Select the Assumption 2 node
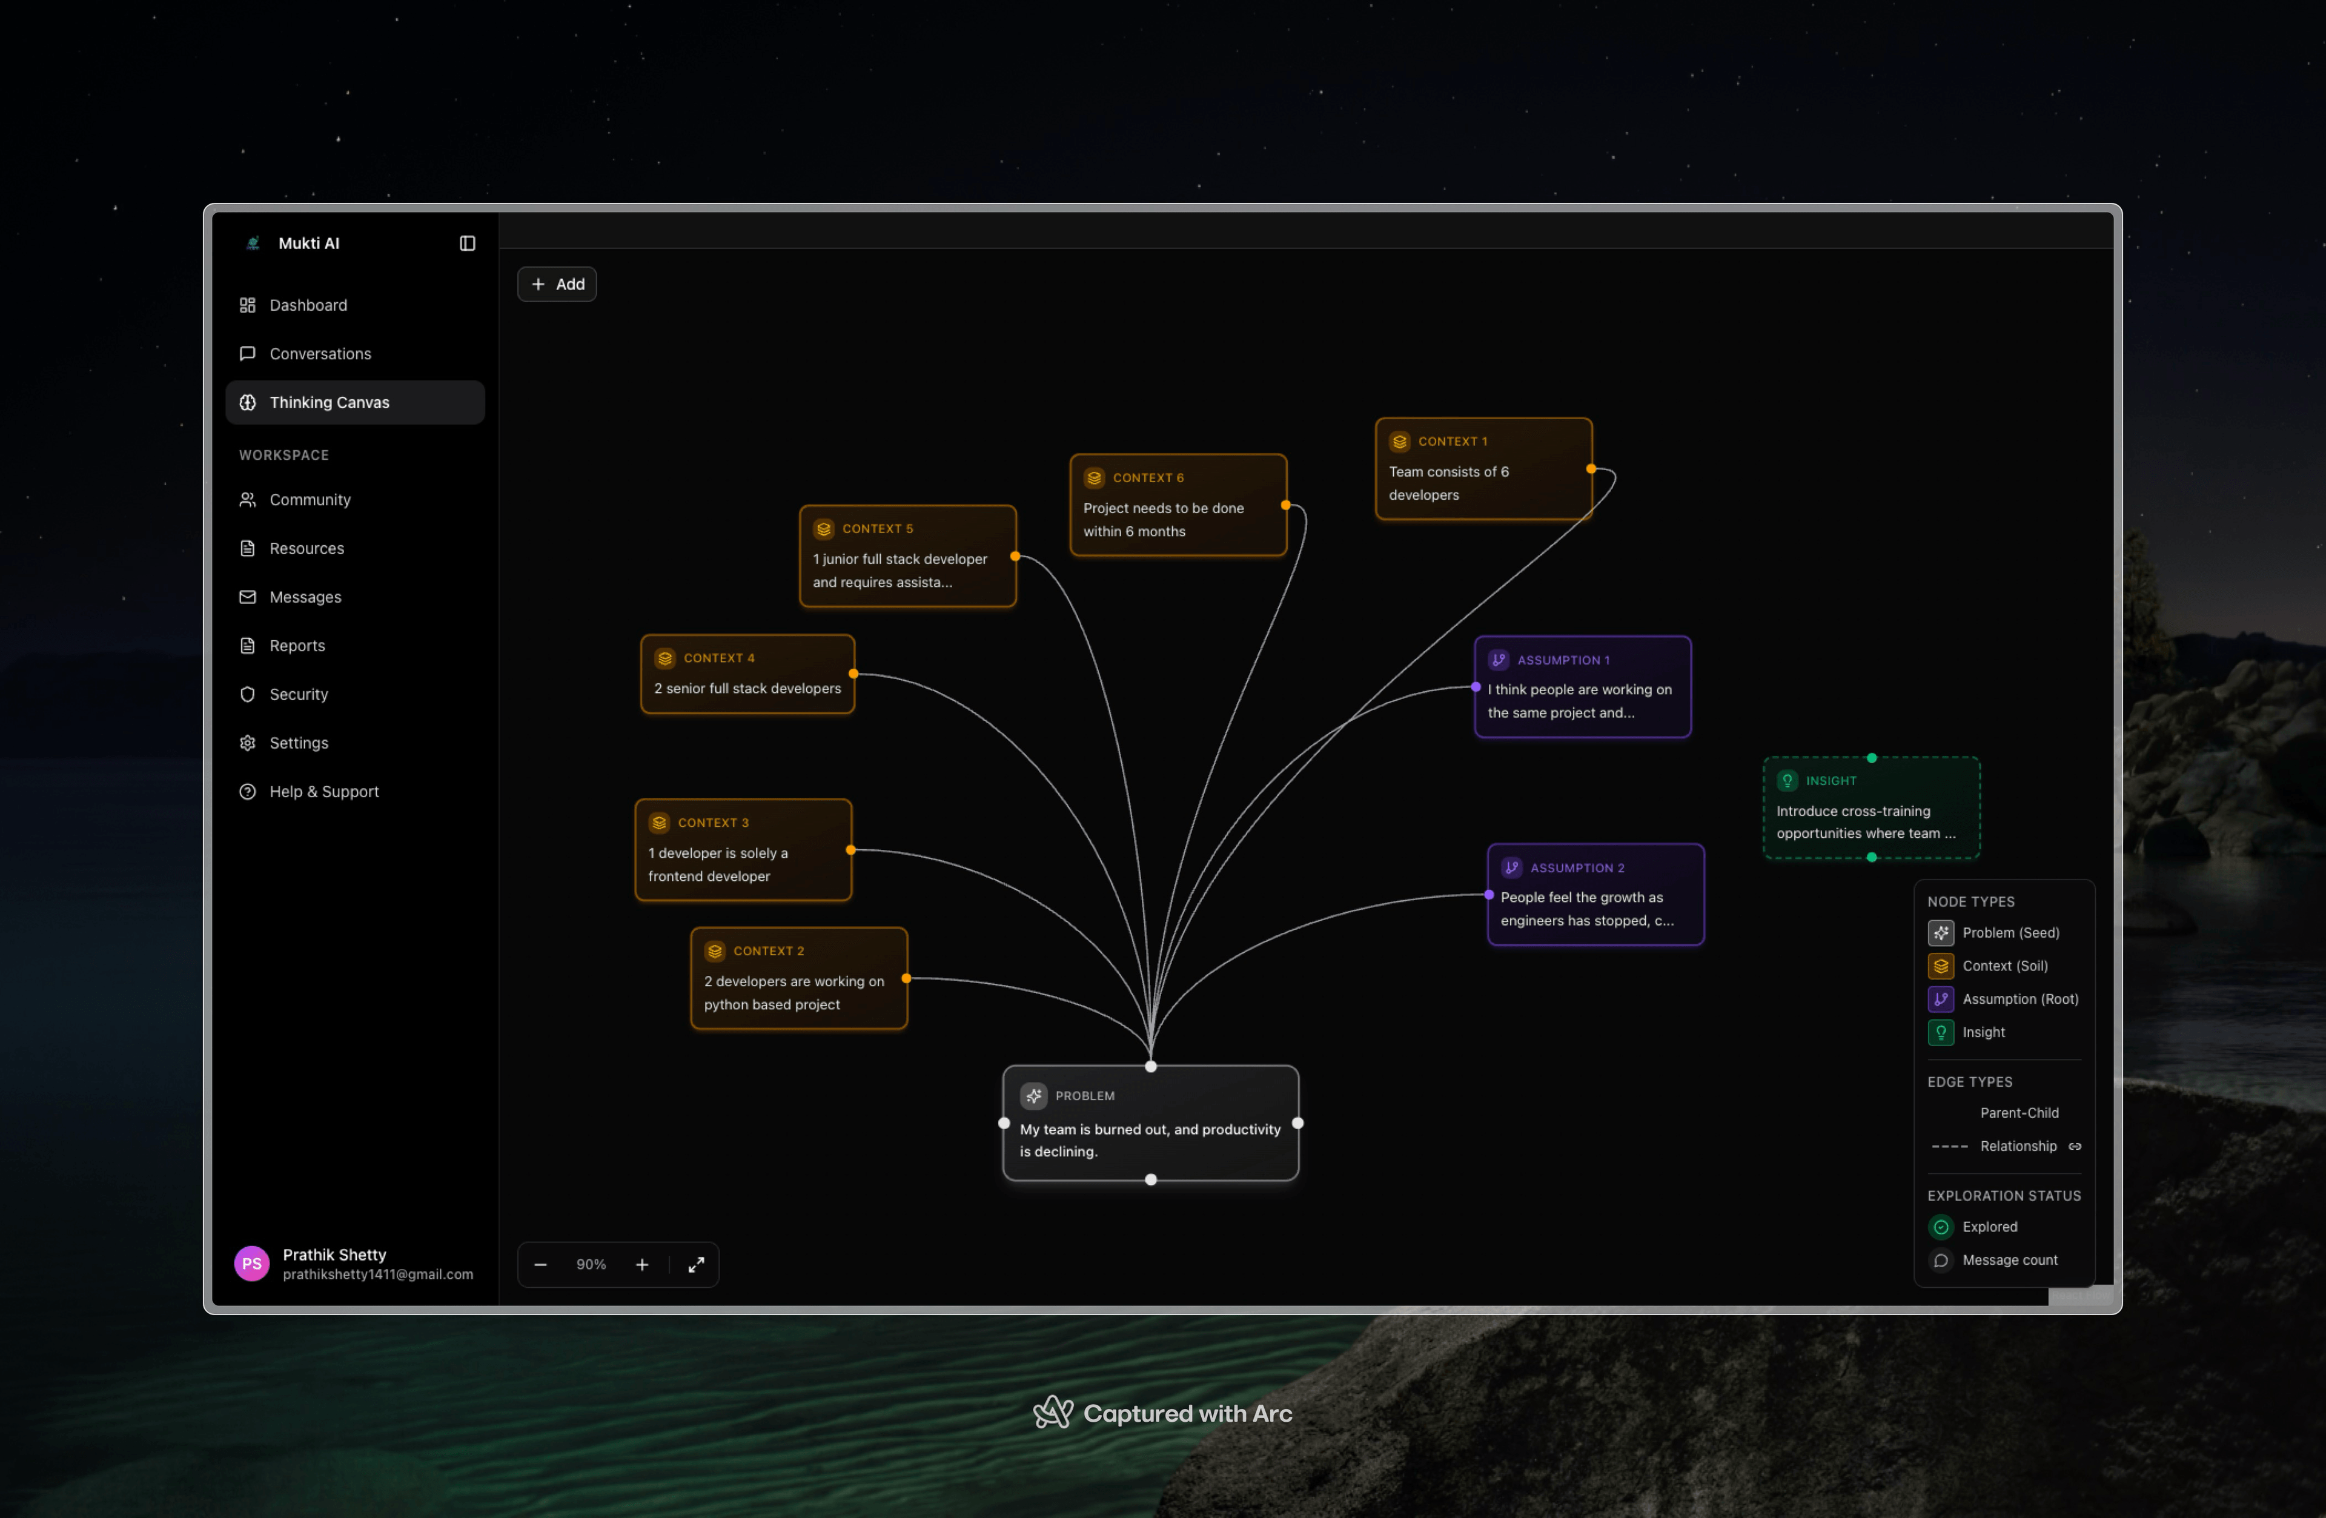 point(1595,894)
